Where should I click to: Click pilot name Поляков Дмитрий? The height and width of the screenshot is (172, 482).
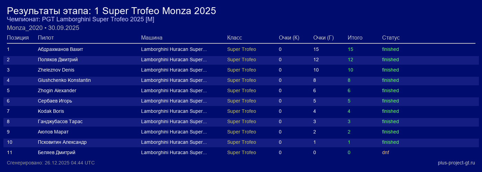57,60
